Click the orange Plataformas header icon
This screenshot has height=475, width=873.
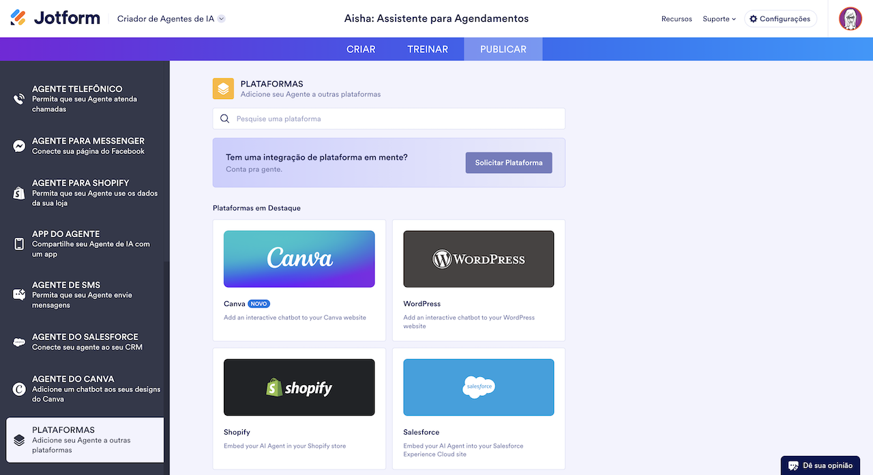(x=223, y=89)
